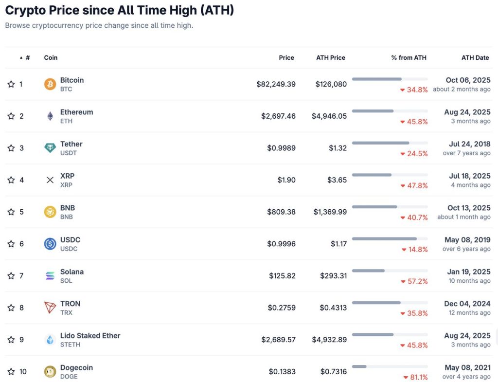
Task: Select the Tether logo icon
Action: click(x=49, y=148)
